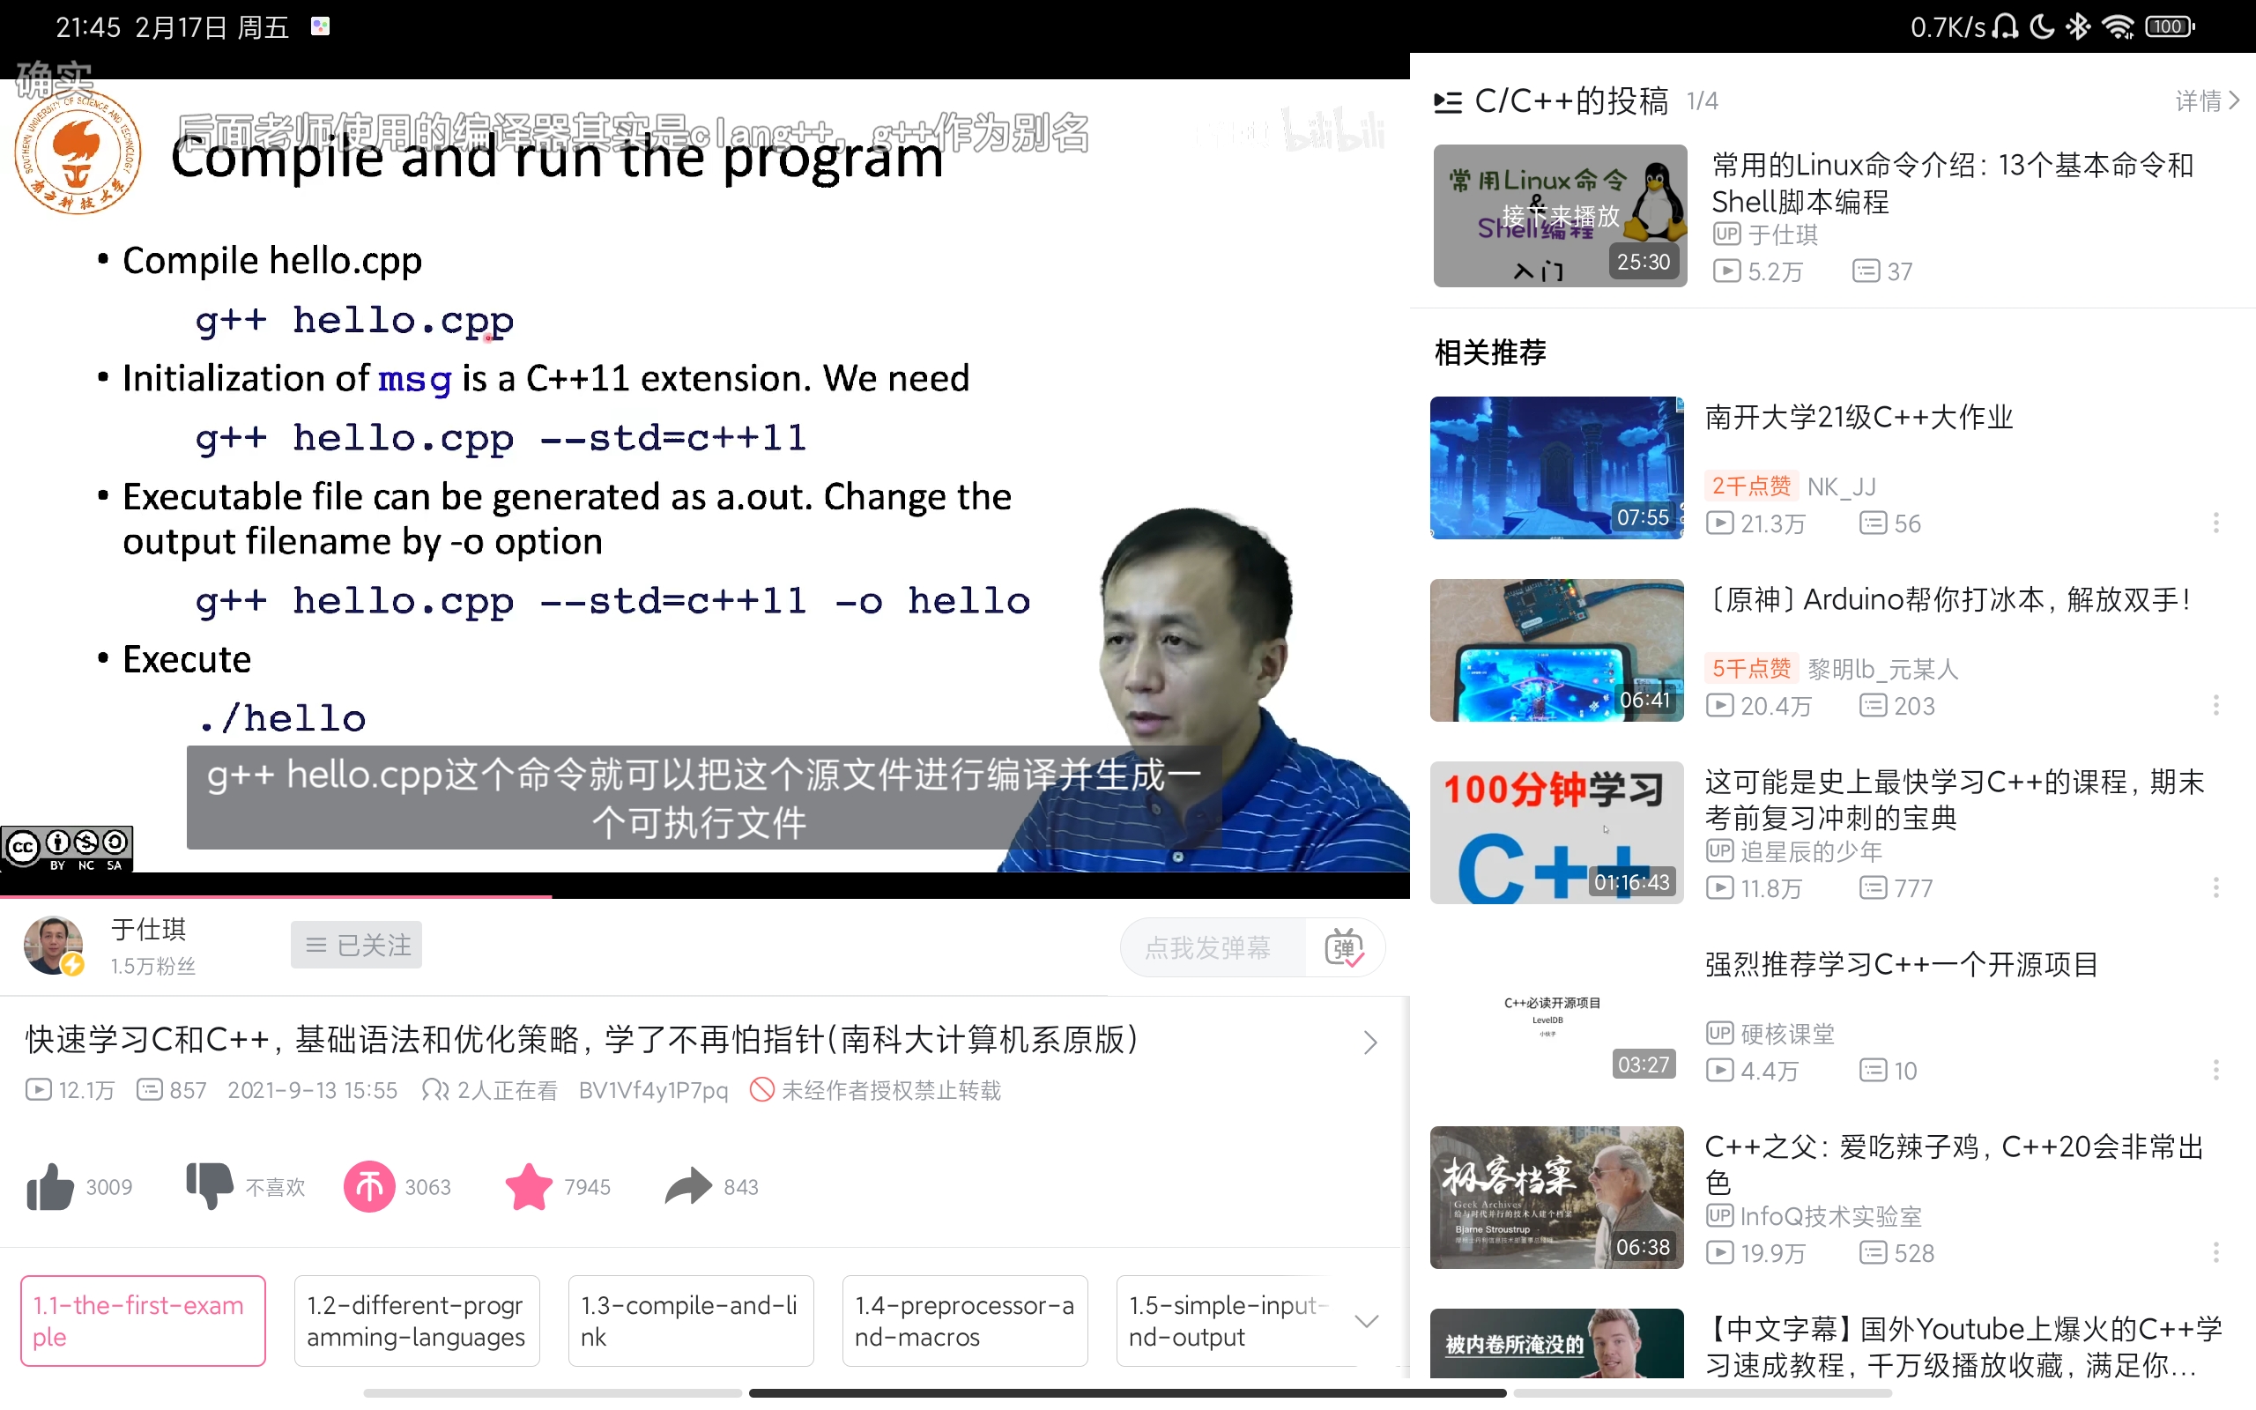The image size is (2256, 1410).
Task: Tap the thumbs-up like icon
Action: point(50,1186)
